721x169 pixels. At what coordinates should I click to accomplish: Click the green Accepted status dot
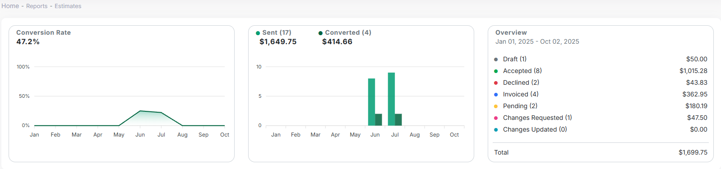[x=496, y=71]
